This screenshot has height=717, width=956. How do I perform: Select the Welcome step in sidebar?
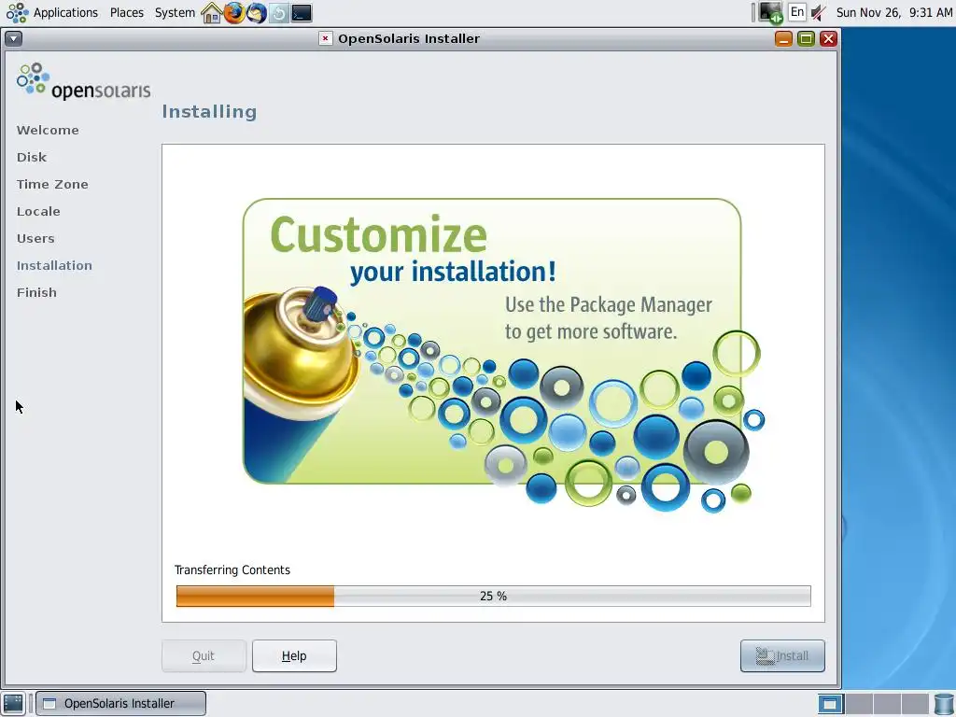click(48, 130)
